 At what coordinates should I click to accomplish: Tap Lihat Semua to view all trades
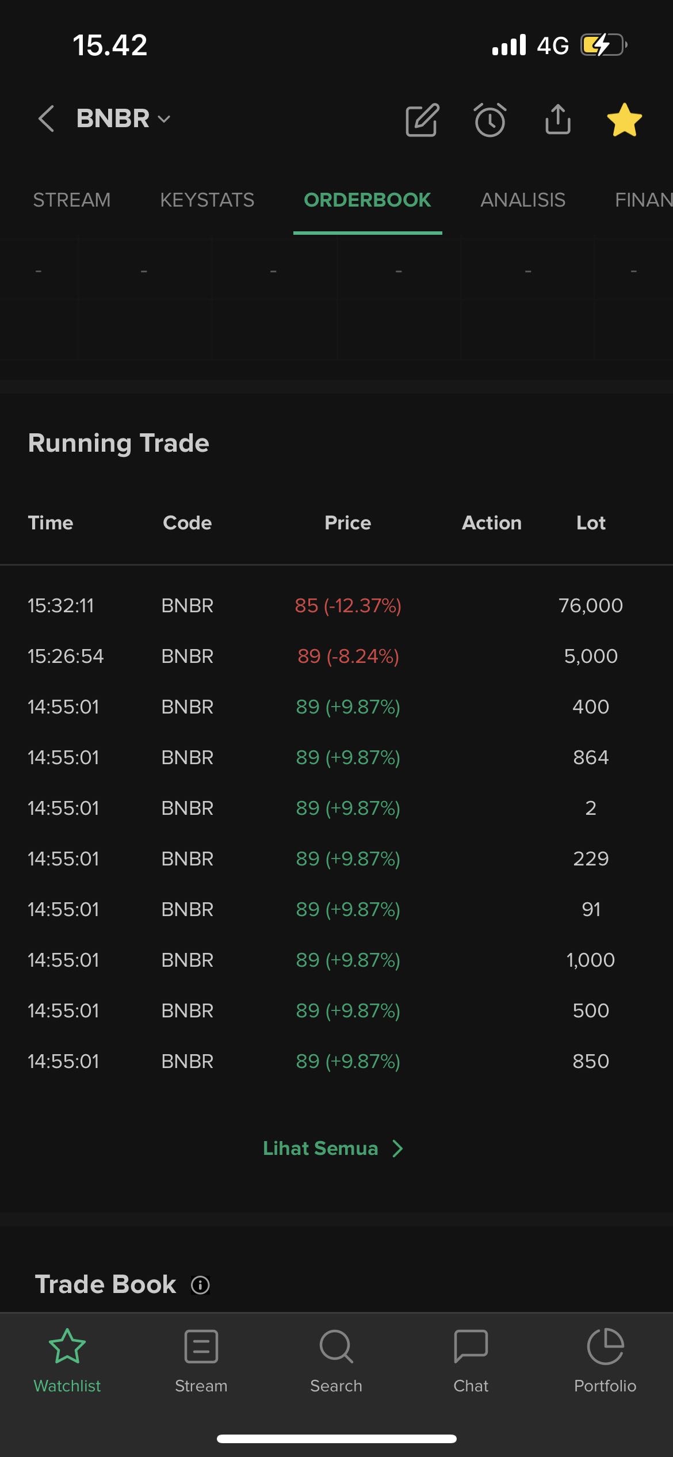click(320, 1149)
